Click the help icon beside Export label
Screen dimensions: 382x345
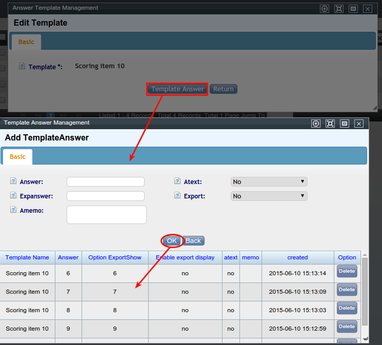pyautogui.click(x=177, y=196)
